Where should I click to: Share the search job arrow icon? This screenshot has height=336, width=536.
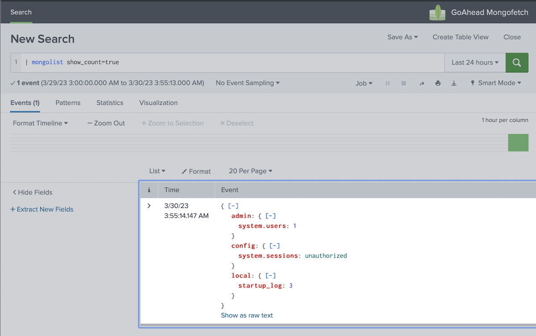(422, 83)
